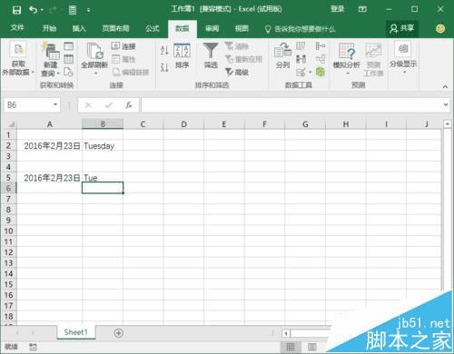Open Data Validation dropdown arrow

(x=311, y=72)
